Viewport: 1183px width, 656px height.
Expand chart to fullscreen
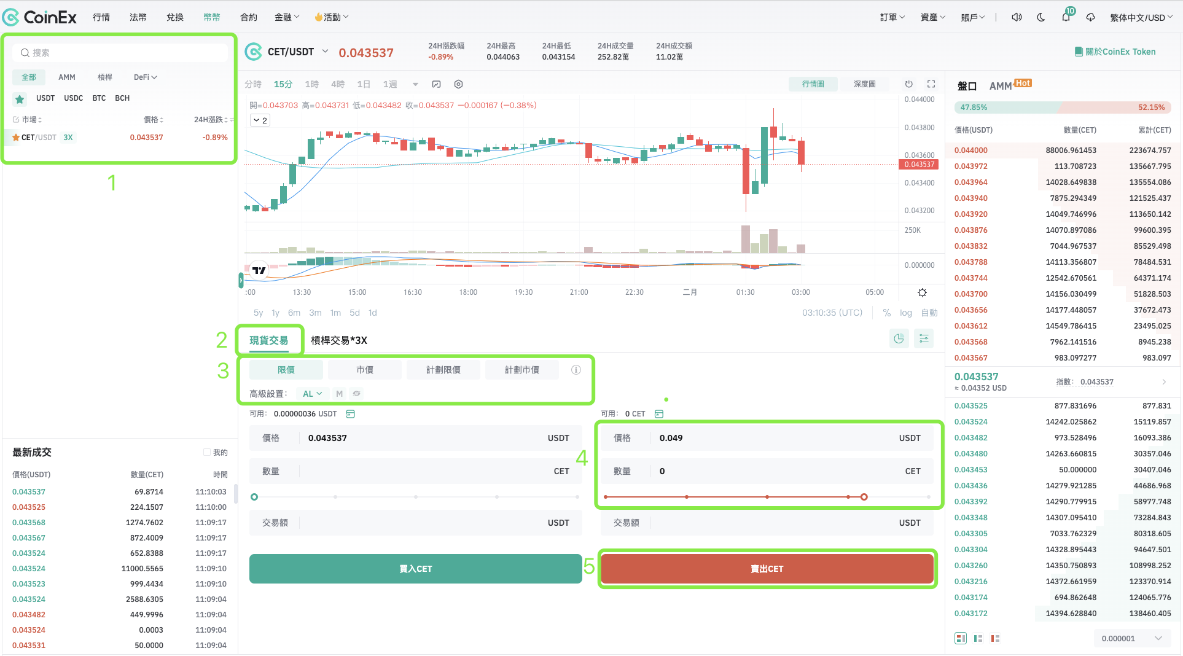931,84
